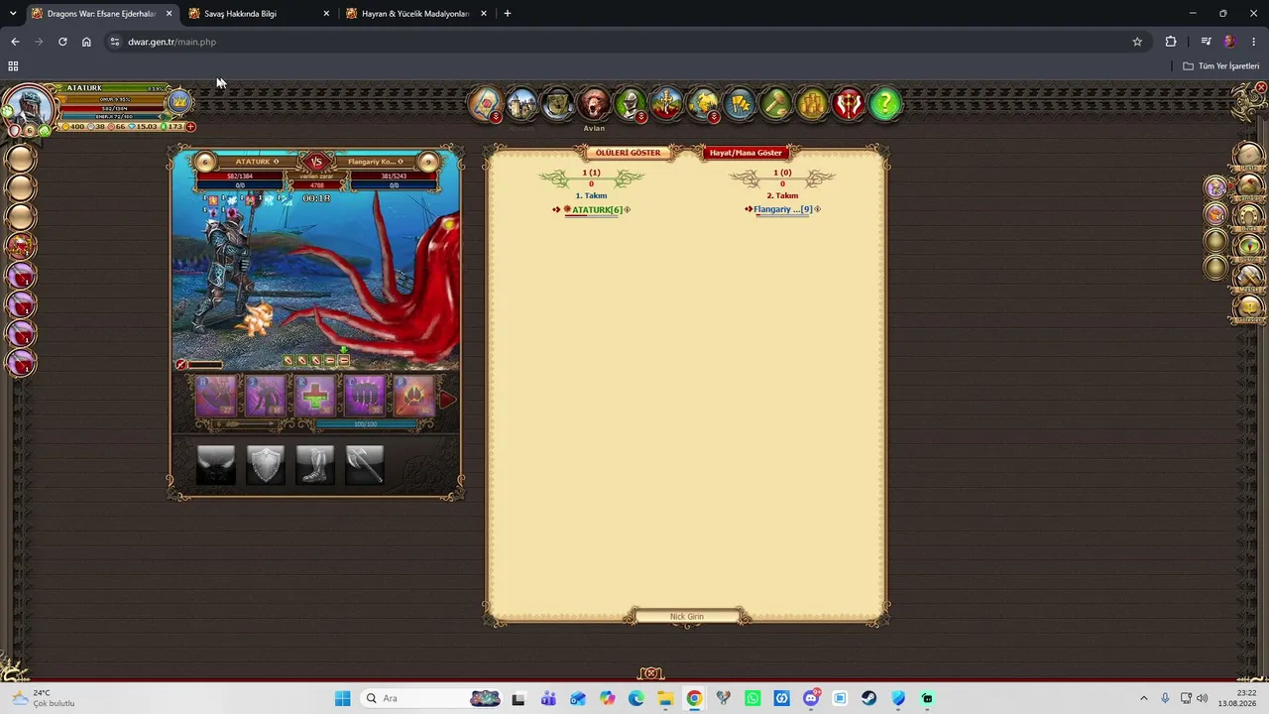This screenshot has height=714, width=1269.
Task: Expand the knight icon's red dropdown arrow
Action: click(x=641, y=117)
